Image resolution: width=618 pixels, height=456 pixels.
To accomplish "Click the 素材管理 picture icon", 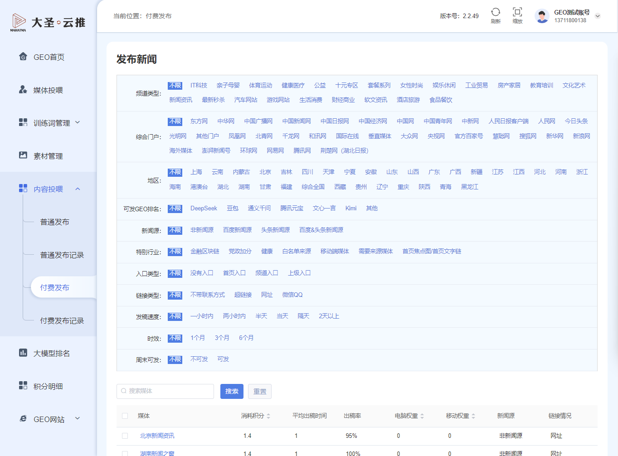I will (23, 155).
